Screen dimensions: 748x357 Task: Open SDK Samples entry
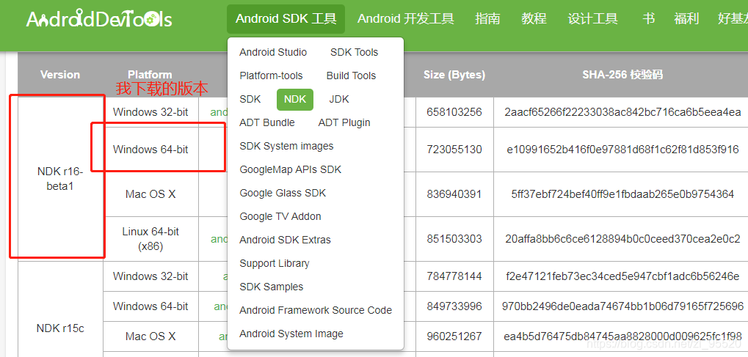271,287
